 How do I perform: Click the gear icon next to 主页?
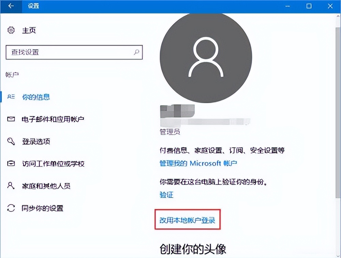coord(11,30)
